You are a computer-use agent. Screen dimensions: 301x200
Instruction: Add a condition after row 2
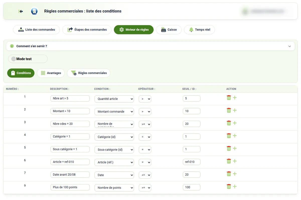click(235, 110)
